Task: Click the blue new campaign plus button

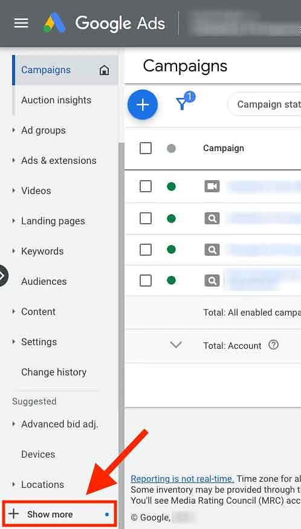Action: tap(143, 105)
